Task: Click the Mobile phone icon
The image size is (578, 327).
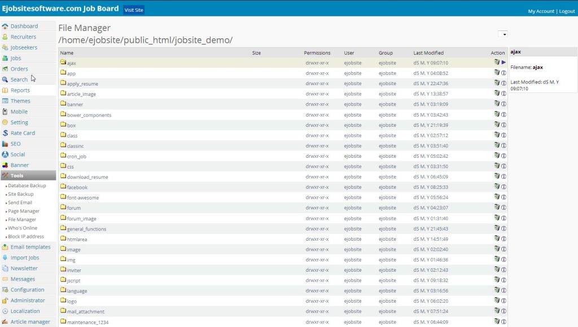Action: click(x=5, y=112)
